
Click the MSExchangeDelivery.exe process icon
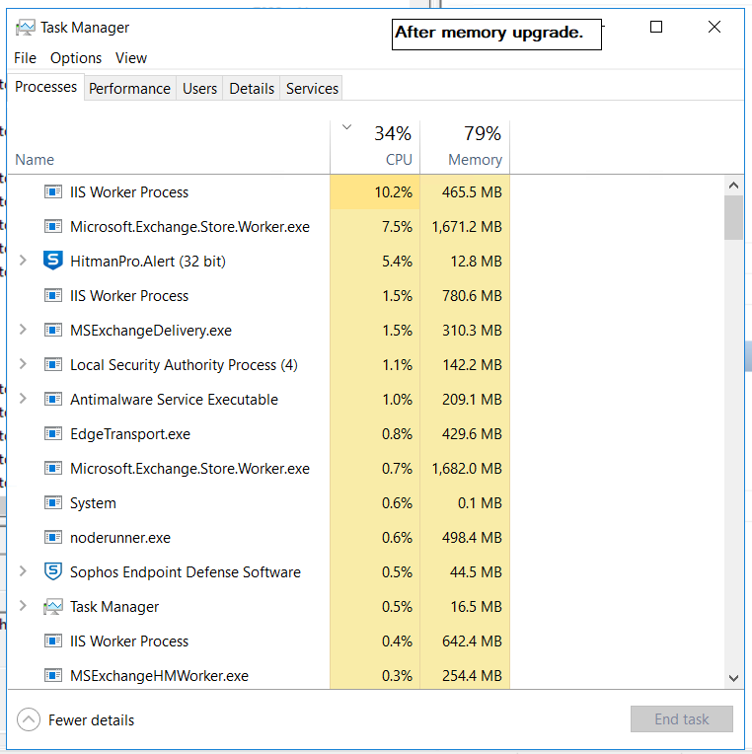coord(53,330)
